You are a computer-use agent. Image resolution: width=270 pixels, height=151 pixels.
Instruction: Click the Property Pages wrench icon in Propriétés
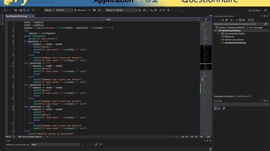tap(224, 108)
